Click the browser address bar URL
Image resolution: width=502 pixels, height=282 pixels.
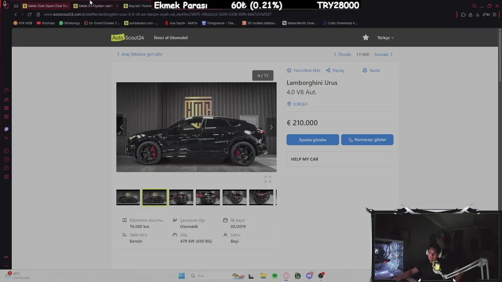coord(157,14)
